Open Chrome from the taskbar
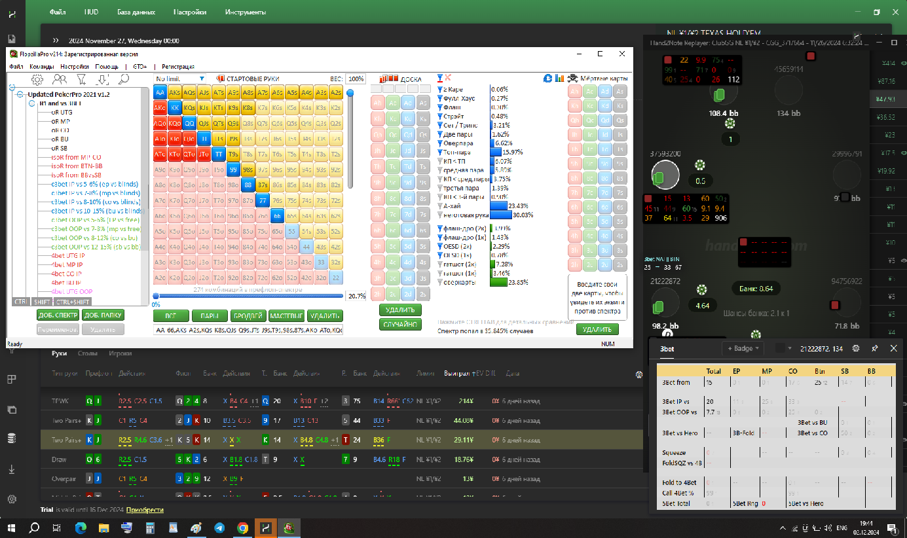 click(x=242, y=527)
